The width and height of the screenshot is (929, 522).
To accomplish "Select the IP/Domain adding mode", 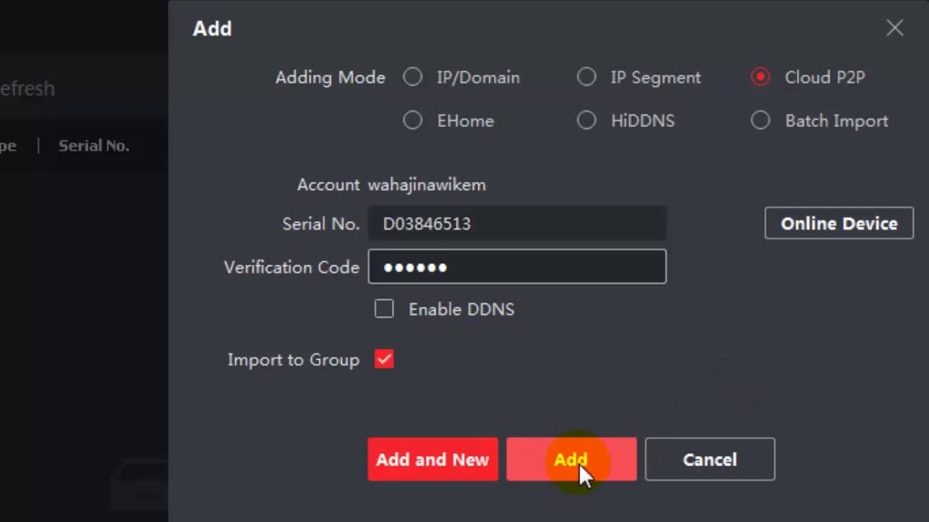I will tap(413, 77).
